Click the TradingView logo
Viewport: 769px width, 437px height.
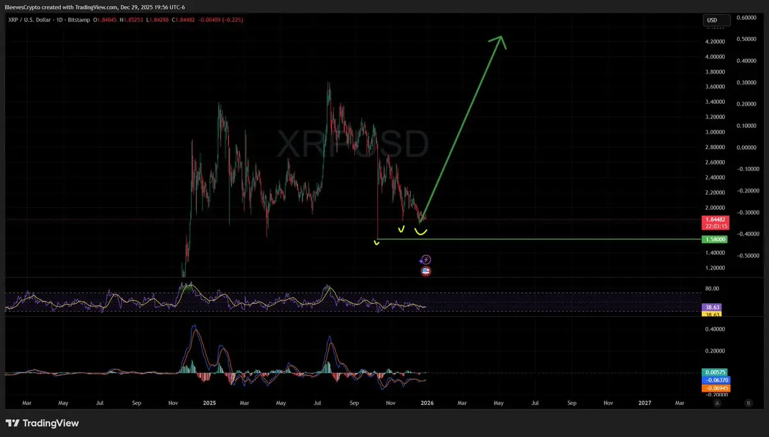tap(42, 423)
